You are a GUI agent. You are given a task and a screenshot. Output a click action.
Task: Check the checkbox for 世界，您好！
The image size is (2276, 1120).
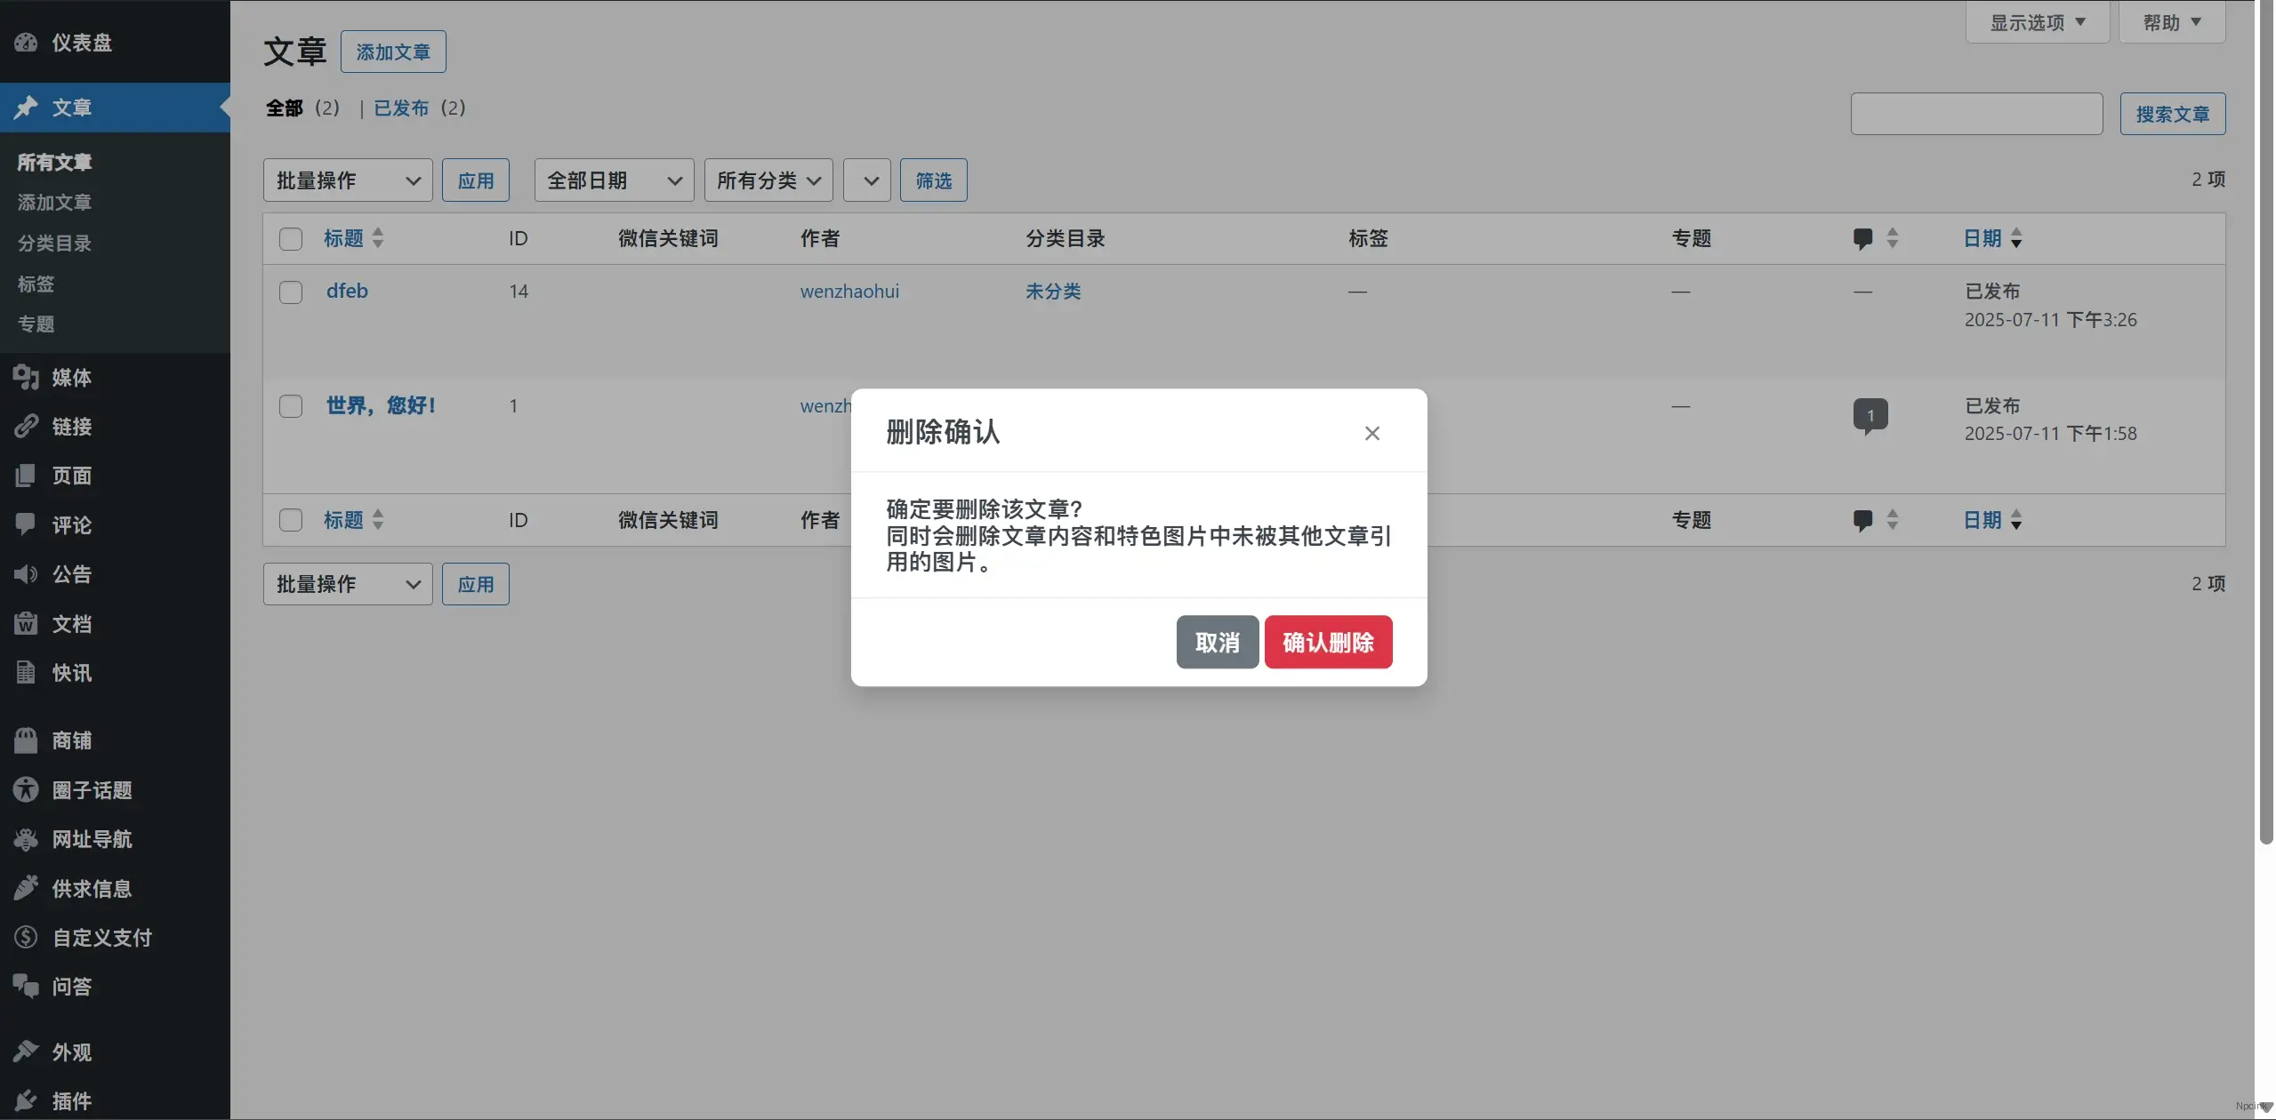[x=290, y=406]
